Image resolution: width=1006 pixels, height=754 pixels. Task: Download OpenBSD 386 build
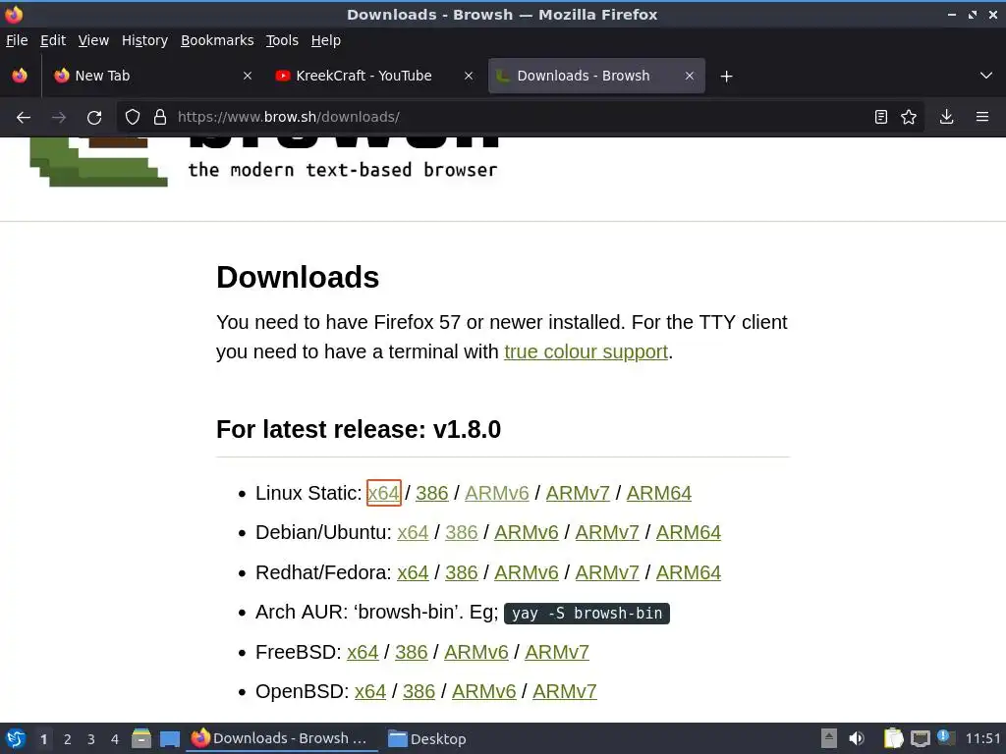click(419, 692)
